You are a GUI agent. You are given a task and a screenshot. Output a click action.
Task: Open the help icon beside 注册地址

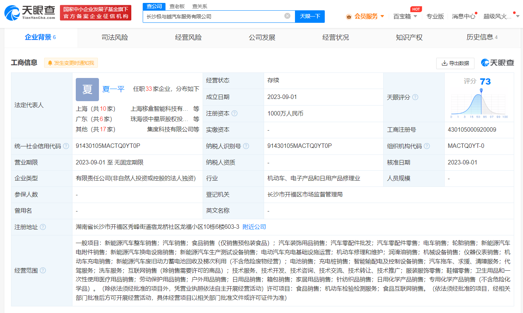click(43, 227)
